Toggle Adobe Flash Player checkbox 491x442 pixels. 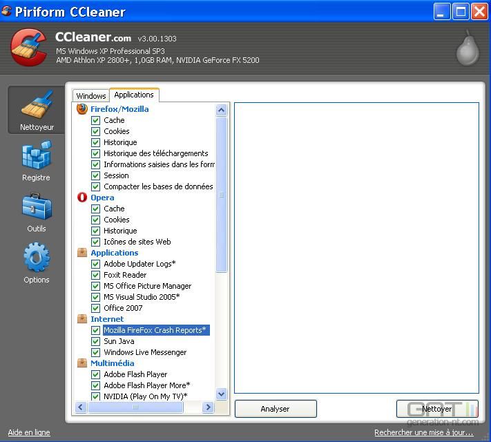(95, 374)
